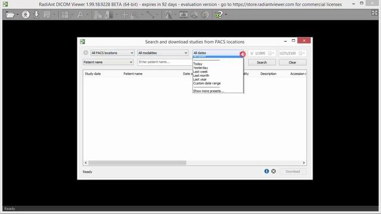The image size is (381, 214).
Task: Open the All PACS locations dropdown
Action: click(113, 53)
